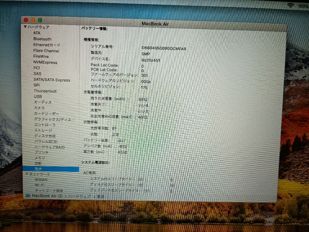Select SPI in the sidebar
309x232 pixels.
tap(37, 85)
